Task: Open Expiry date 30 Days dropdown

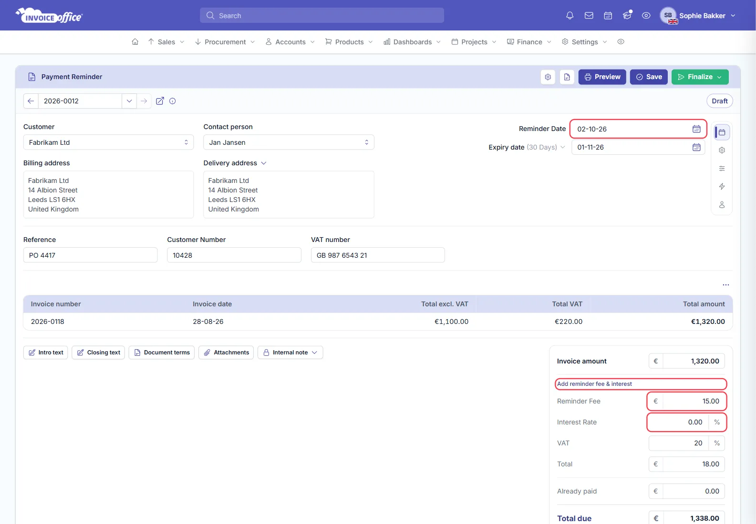Action: tap(546, 147)
